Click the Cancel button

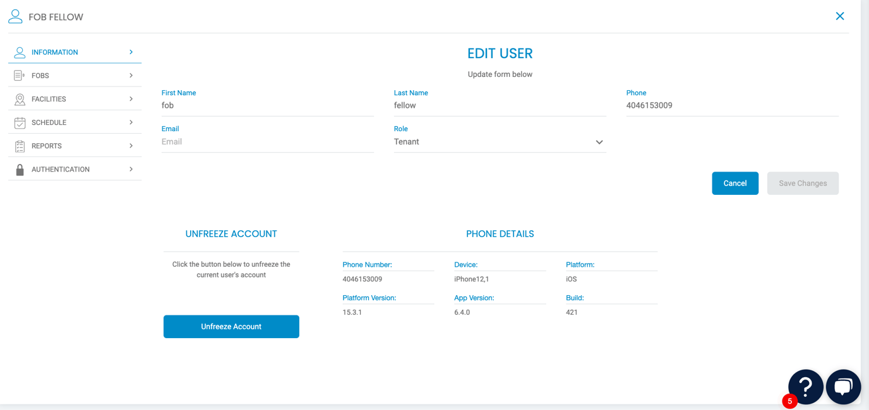(735, 184)
